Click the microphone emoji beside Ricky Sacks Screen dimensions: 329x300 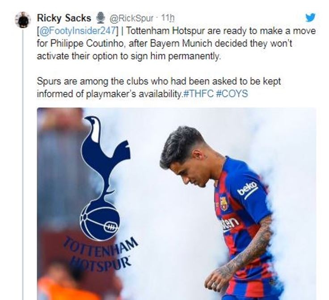(x=99, y=18)
